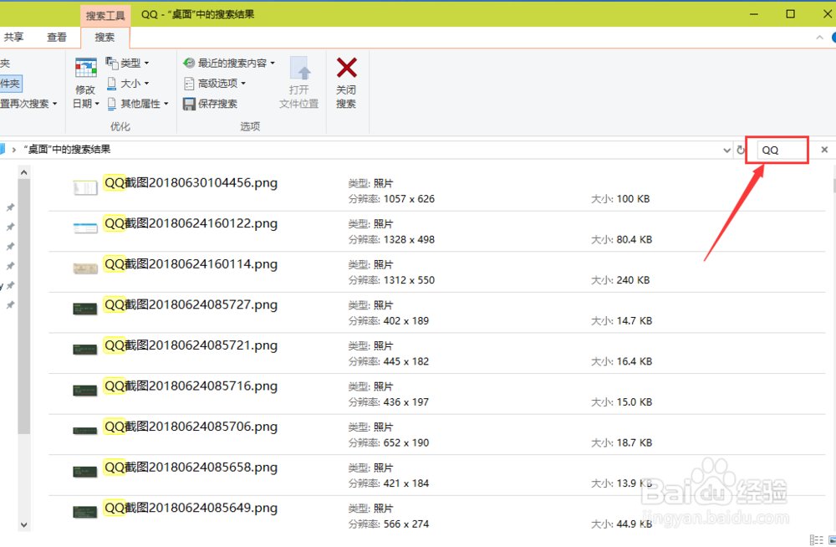Click thumbnail of QQ截图20180624085727.png
Image resolution: width=836 pixels, height=547 pixels.
(x=85, y=309)
